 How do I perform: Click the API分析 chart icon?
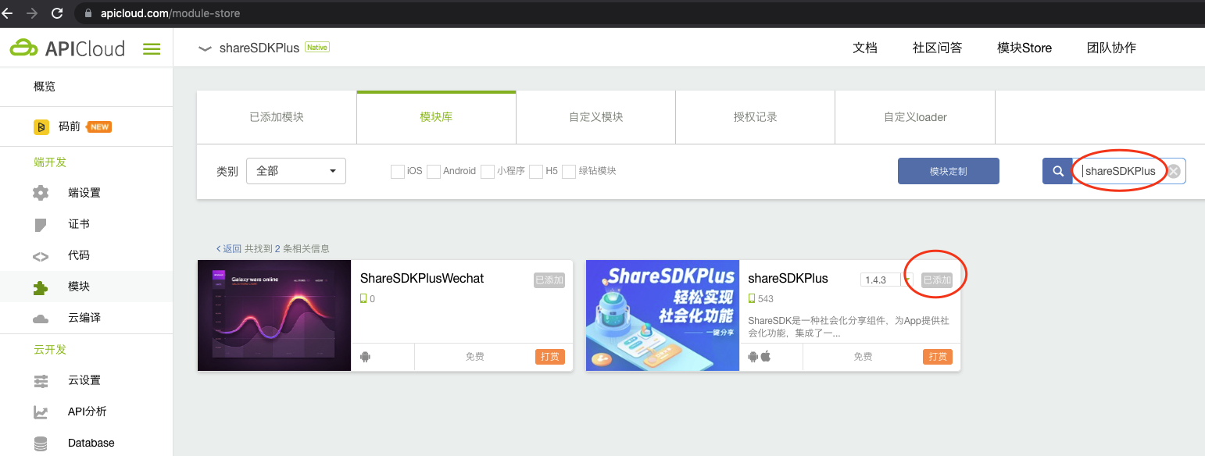click(x=41, y=412)
